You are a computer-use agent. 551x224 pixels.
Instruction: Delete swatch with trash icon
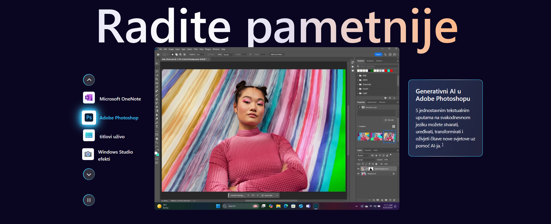(x=394, y=98)
